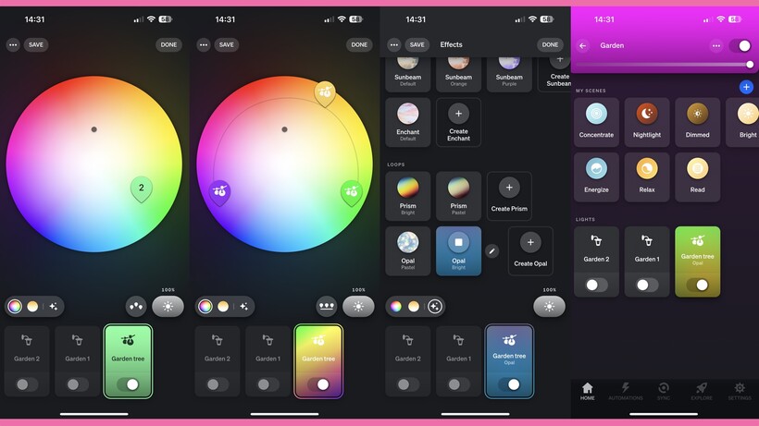Screen dimensions: 759x426
Task: Stop the active Opal Bright effect
Action: 458,251
